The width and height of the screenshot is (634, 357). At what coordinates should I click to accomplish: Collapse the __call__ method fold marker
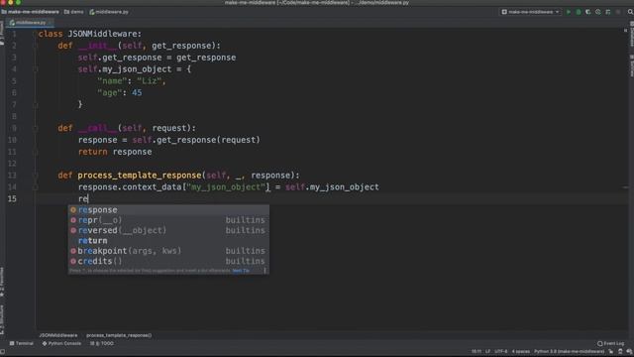(x=36, y=128)
